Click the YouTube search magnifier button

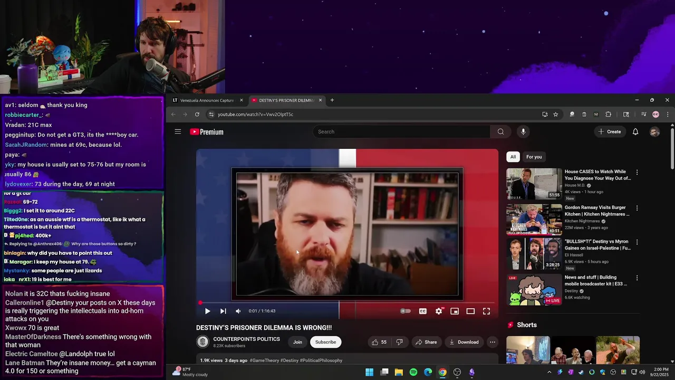point(500,132)
